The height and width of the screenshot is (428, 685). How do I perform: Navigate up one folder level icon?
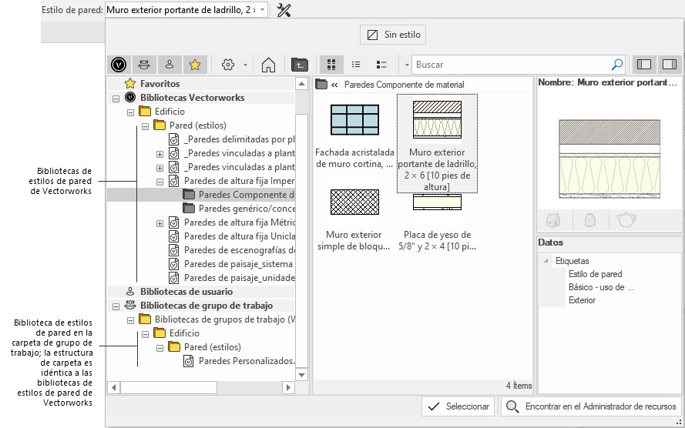point(300,65)
